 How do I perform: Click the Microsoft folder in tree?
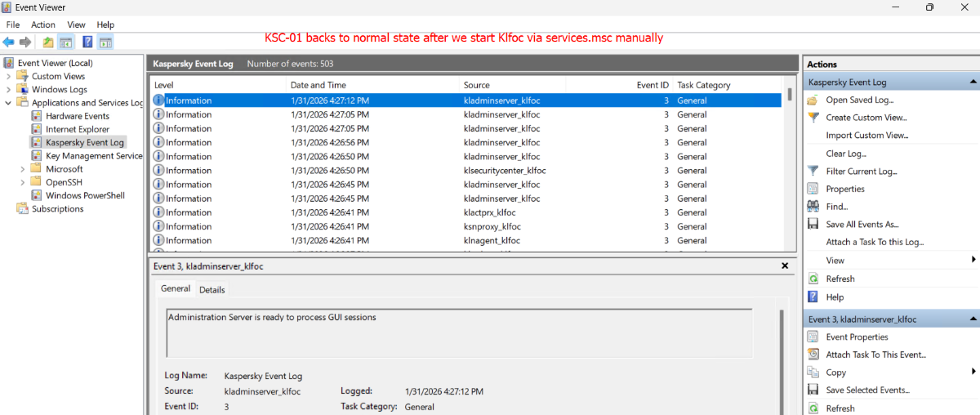pyautogui.click(x=65, y=169)
